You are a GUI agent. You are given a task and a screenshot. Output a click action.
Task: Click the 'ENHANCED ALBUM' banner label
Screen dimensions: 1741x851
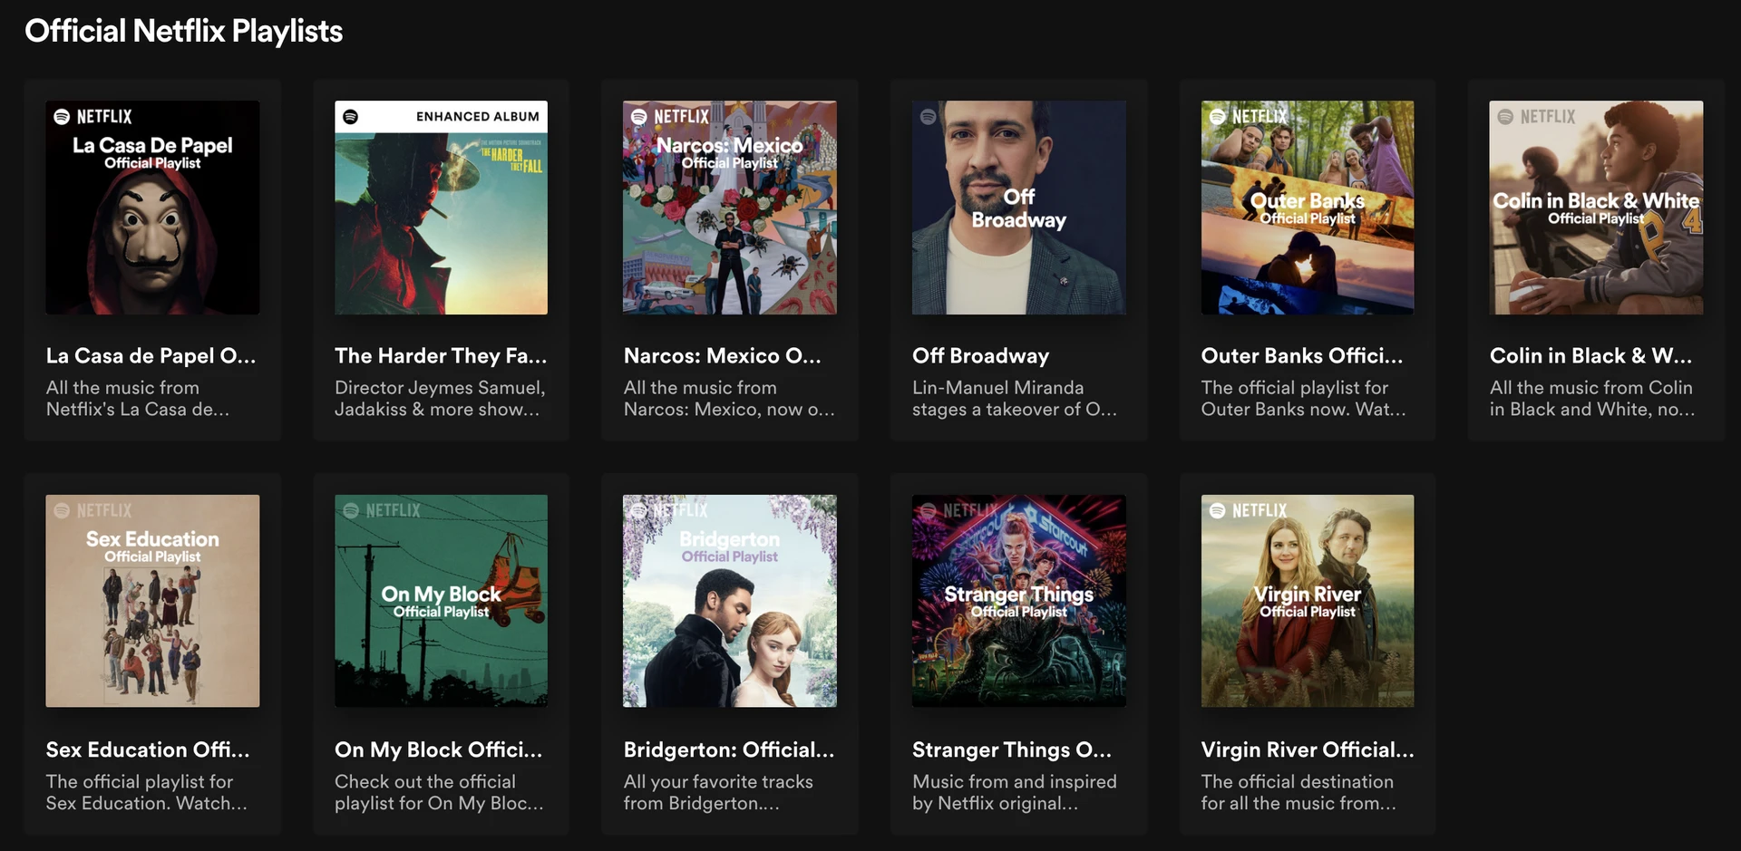[478, 117]
